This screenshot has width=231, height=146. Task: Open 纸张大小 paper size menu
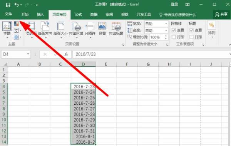coord(60,30)
